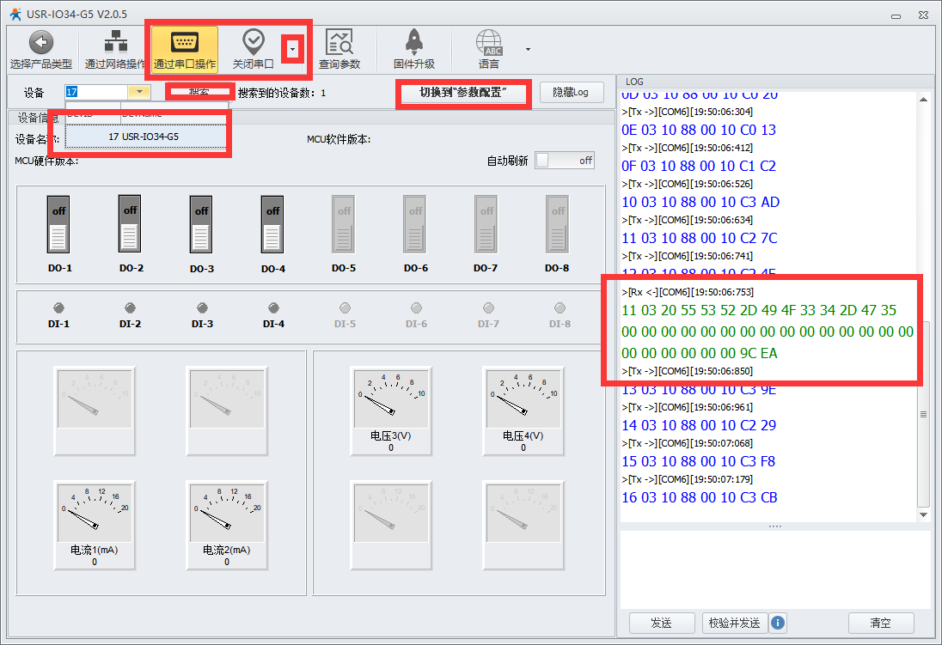Click the log scrollbar down arrow
Image resolution: width=942 pixels, height=645 pixels.
coord(923,514)
